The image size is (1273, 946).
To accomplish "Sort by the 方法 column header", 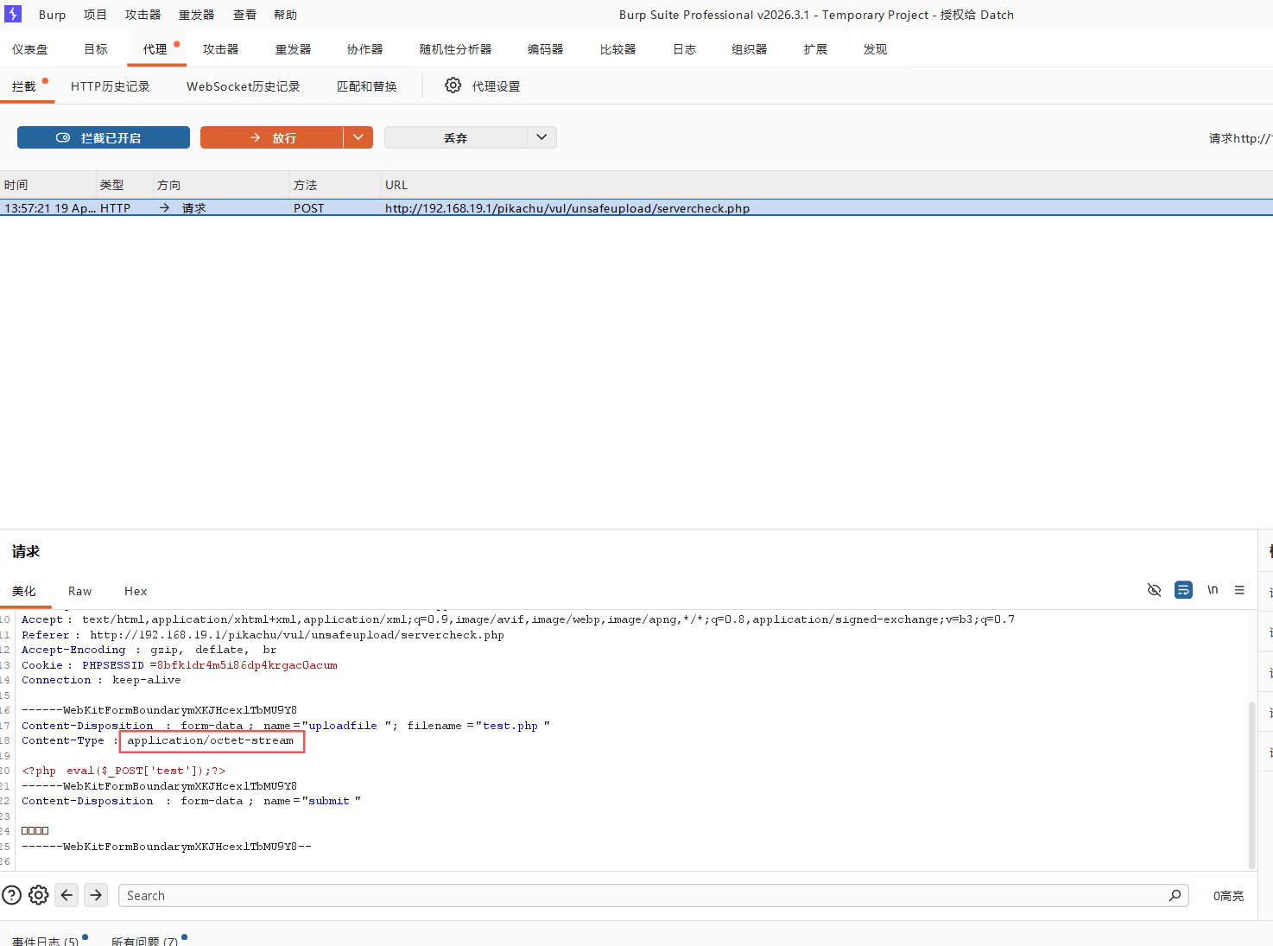I will (336, 185).
